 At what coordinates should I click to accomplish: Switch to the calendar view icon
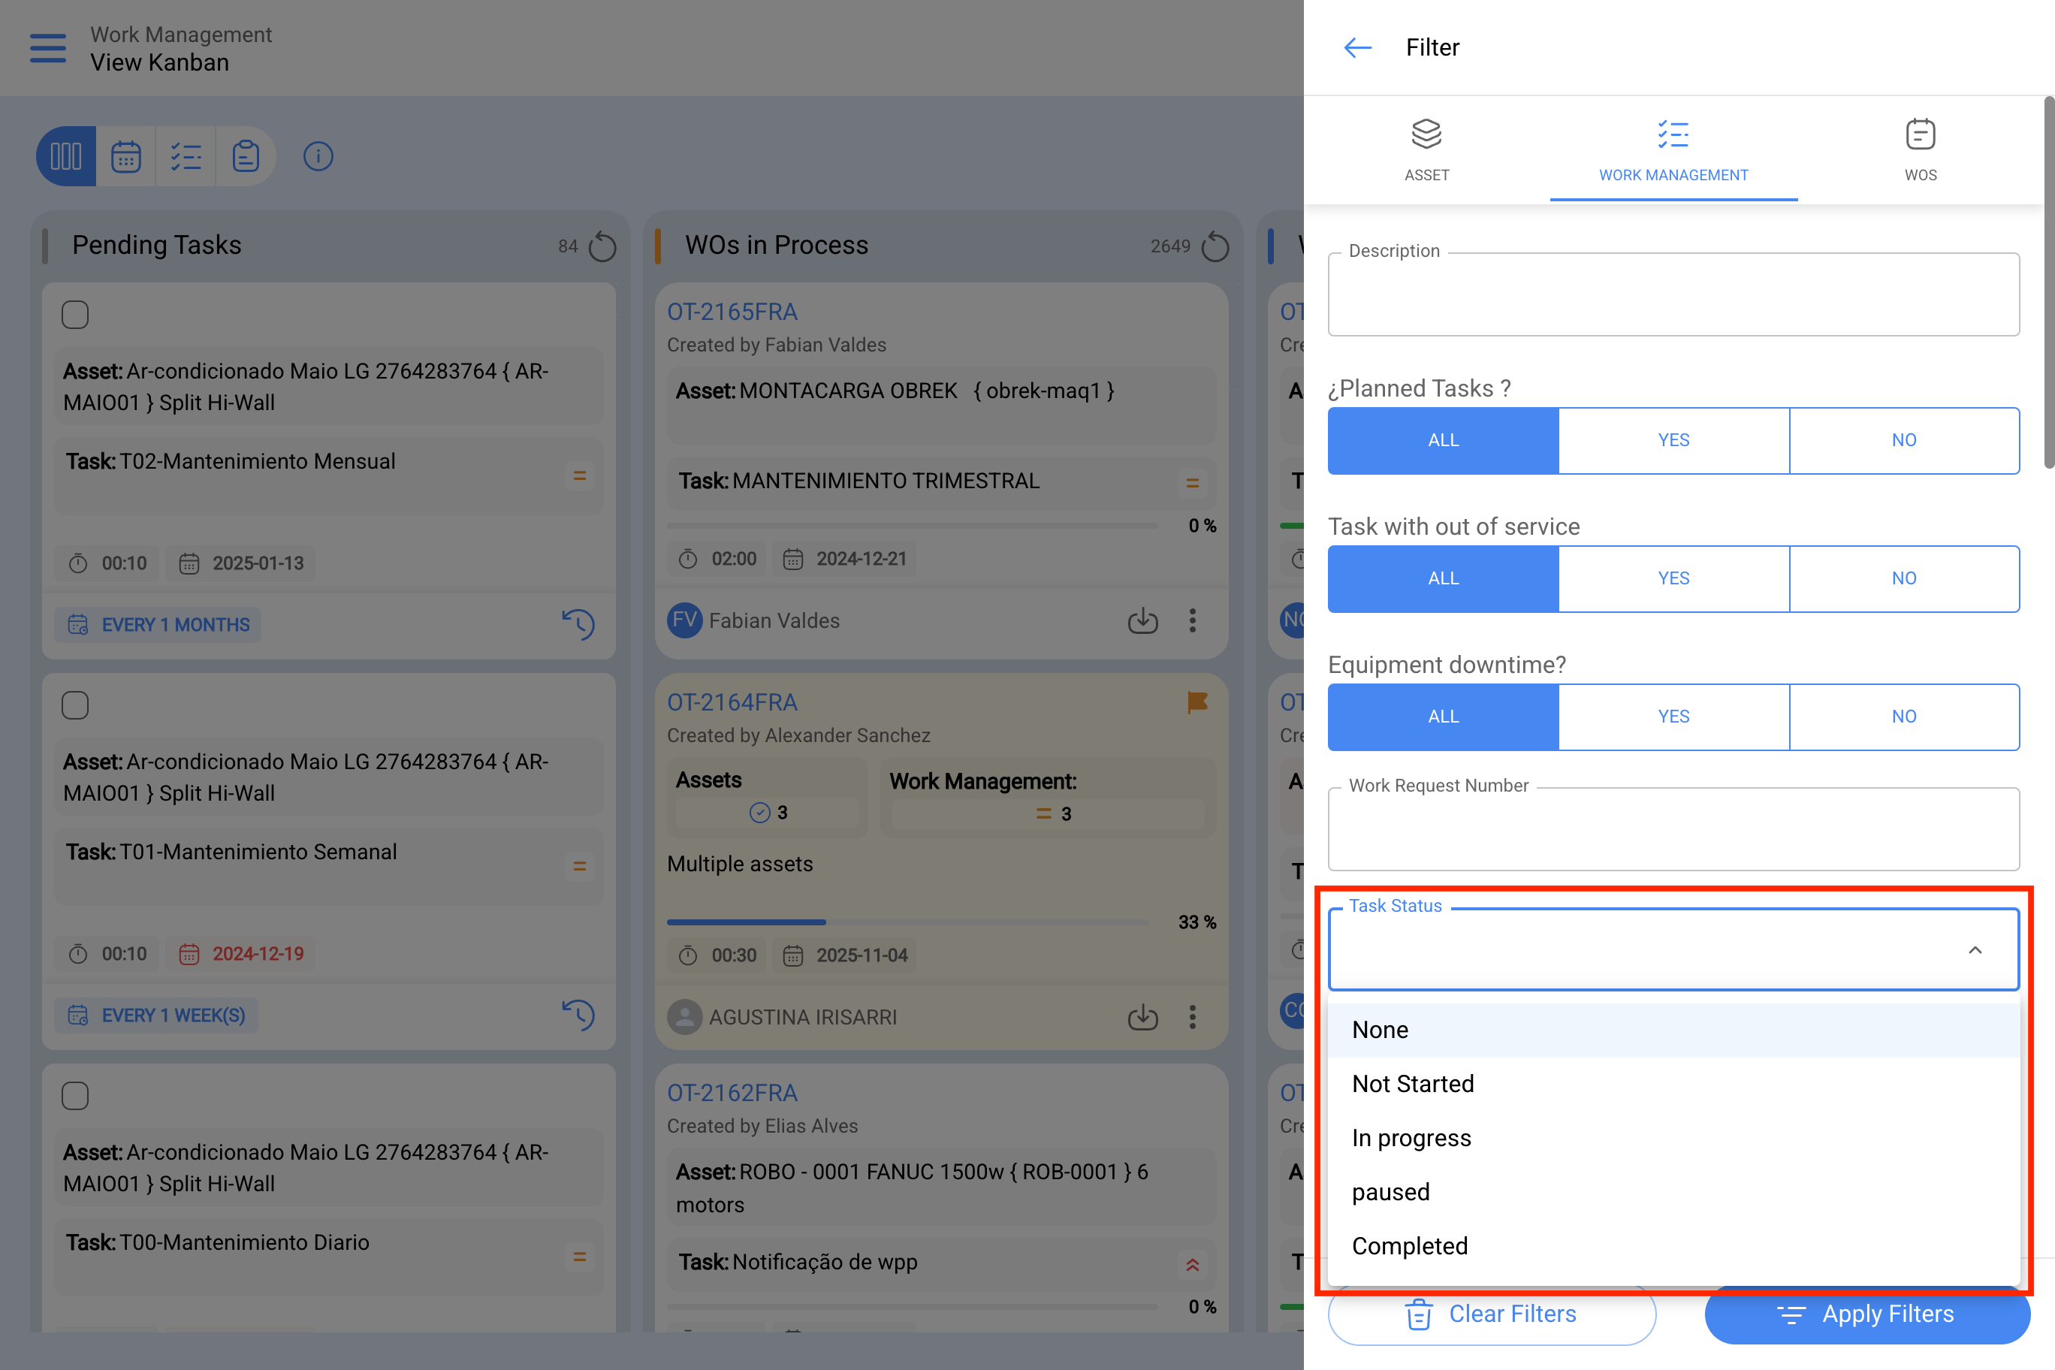tap(126, 156)
